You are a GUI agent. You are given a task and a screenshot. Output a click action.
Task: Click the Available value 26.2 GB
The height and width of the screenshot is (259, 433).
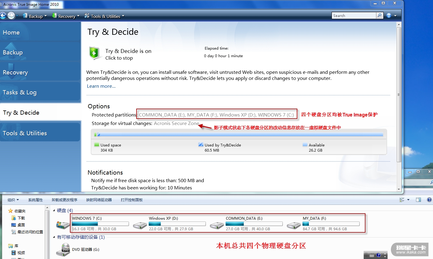[316, 150]
